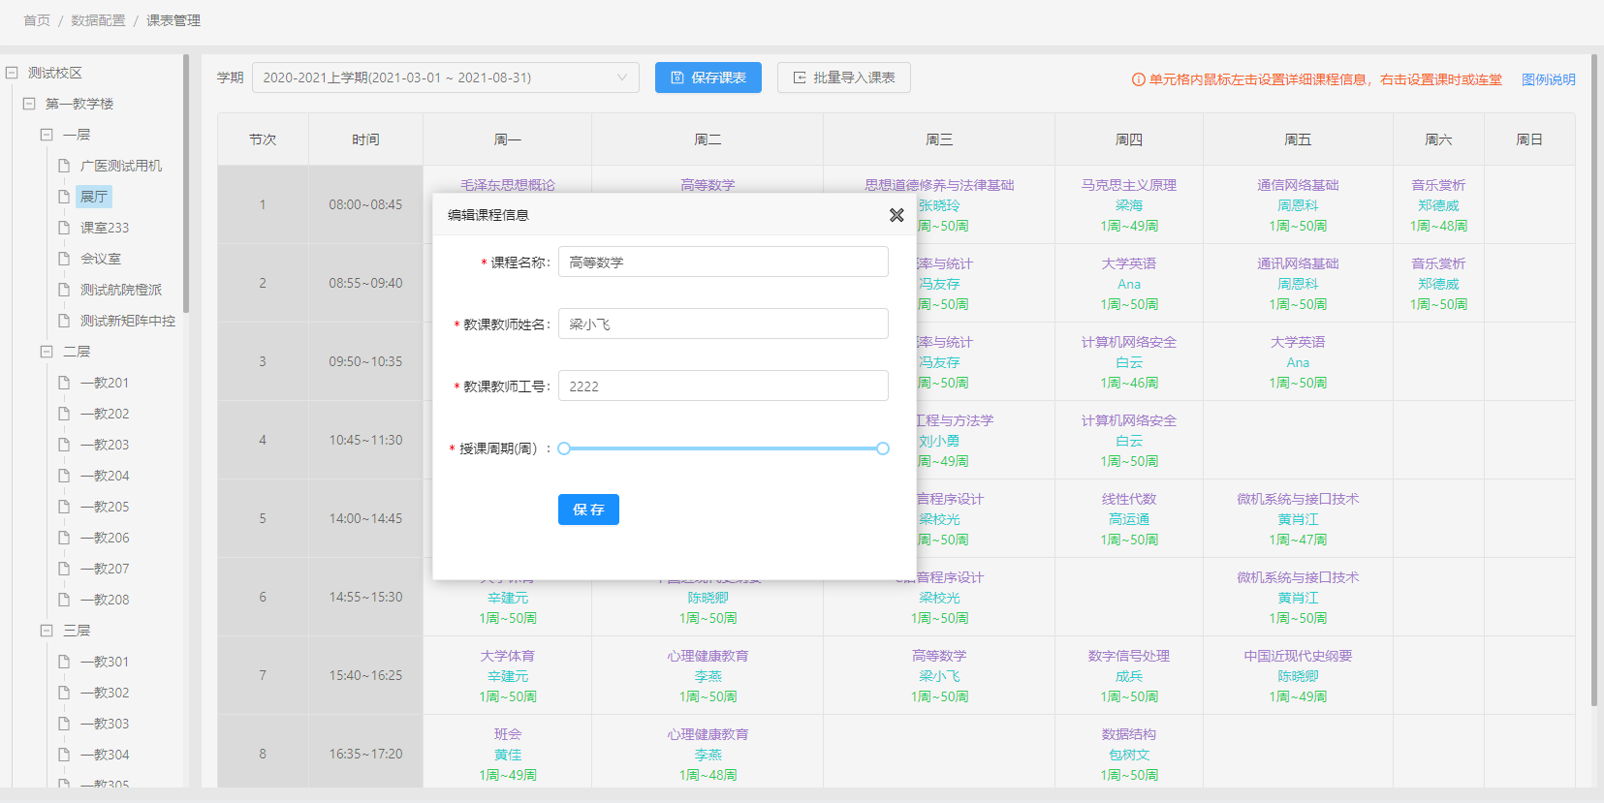The width and height of the screenshot is (1604, 803).
Task: Click the right handle of 授课周期 slider
Action: coord(883,448)
